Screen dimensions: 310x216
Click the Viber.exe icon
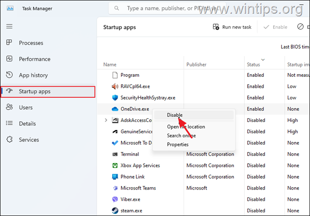tap(115, 199)
